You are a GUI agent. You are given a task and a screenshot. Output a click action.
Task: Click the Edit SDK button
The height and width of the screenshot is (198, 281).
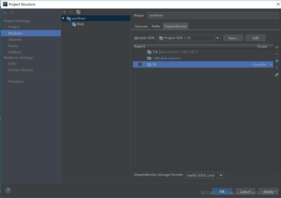[255, 38]
